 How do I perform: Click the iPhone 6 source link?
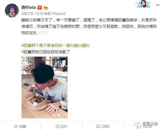pyautogui.click(x=58, y=14)
